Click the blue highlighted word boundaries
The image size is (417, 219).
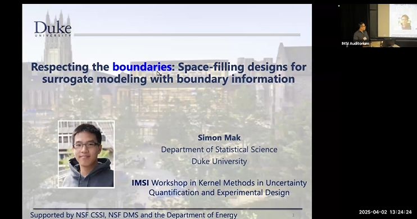pyautogui.click(x=142, y=67)
